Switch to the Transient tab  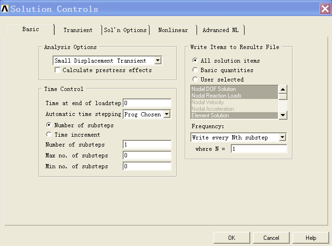(x=78, y=30)
